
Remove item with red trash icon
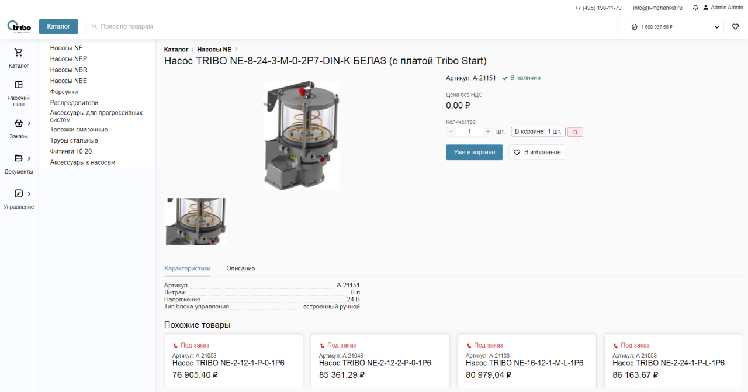tap(575, 132)
